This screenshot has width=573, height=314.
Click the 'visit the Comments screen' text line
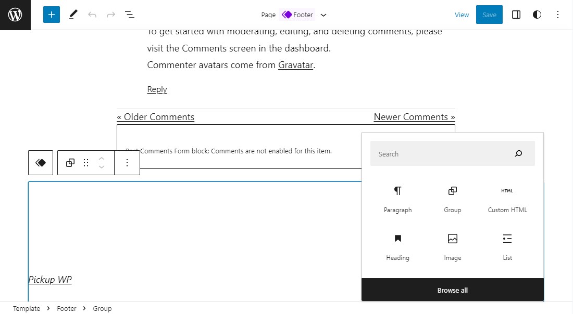click(239, 48)
